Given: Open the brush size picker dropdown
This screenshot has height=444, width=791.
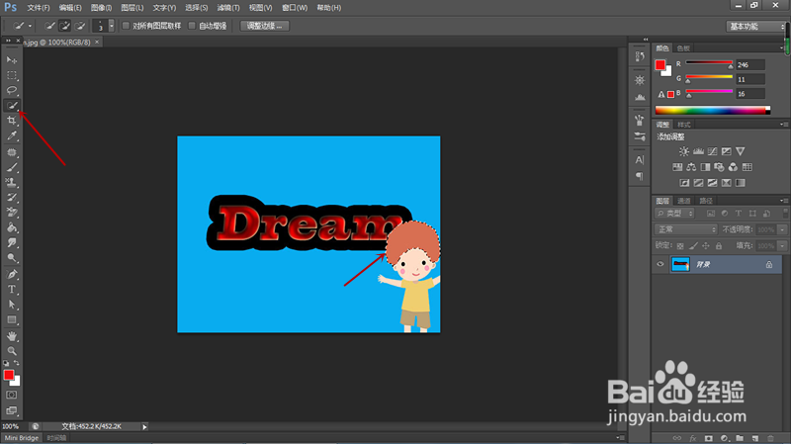Looking at the screenshot, I should 112,26.
